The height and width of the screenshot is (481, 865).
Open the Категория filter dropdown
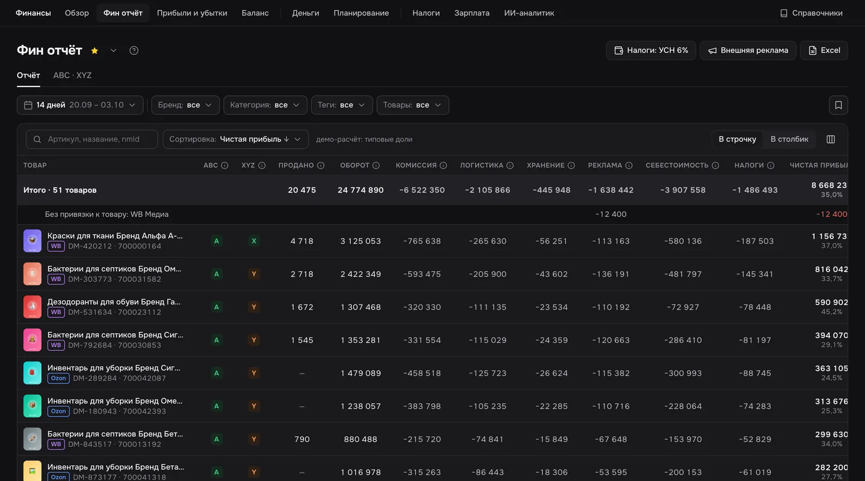point(265,105)
